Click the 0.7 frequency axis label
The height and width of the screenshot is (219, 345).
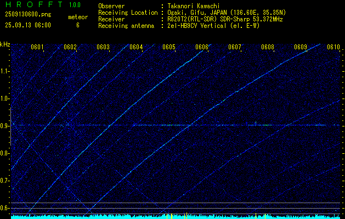click(4, 181)
